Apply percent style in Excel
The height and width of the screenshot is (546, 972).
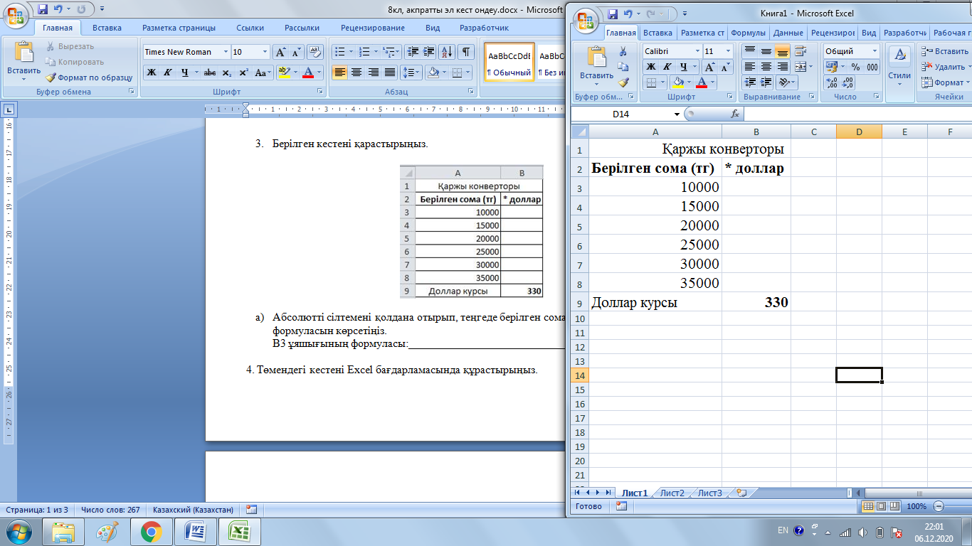coord(855,67)
